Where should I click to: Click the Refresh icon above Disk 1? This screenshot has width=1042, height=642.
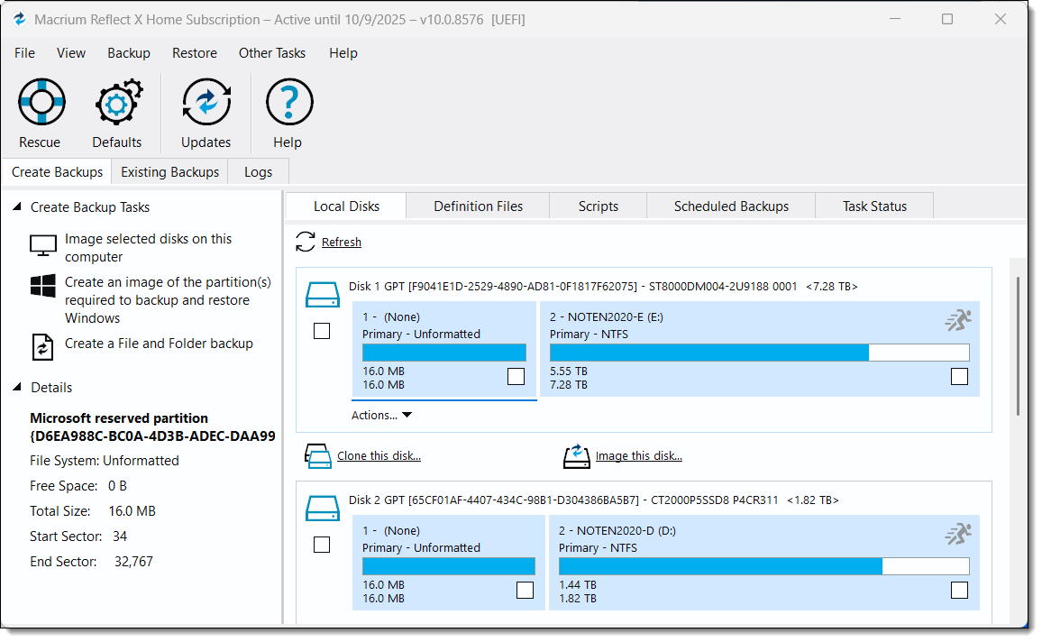tap(306, 242)
